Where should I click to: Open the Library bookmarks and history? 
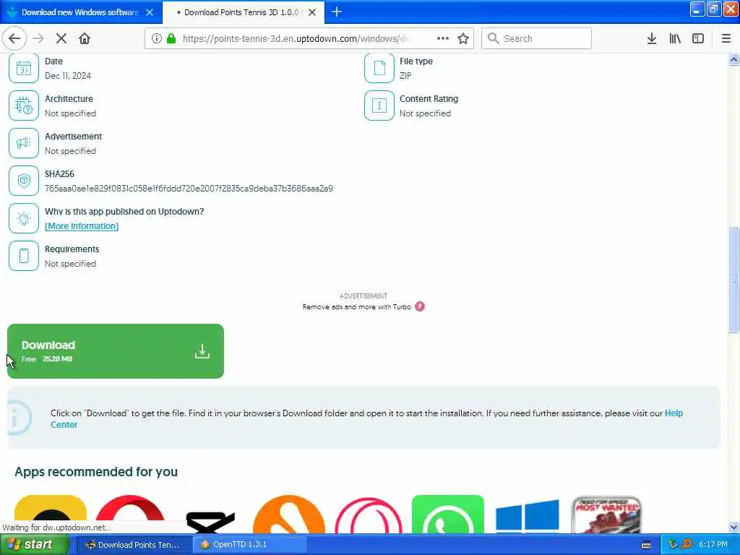coord(675,38)
